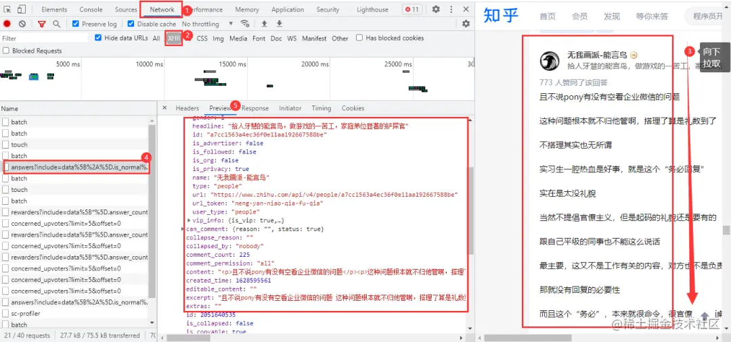Open the Memory tab
731x342 pixels.
[x=247, y=9]
